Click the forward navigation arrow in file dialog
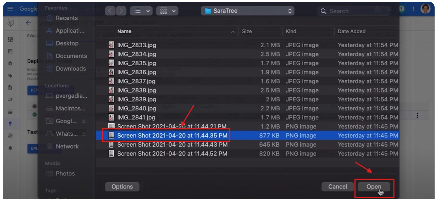 point(121,11)
